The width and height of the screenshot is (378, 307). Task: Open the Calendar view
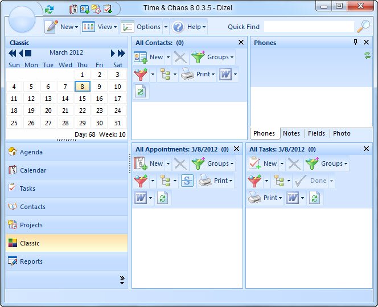[x=67, y=170]
